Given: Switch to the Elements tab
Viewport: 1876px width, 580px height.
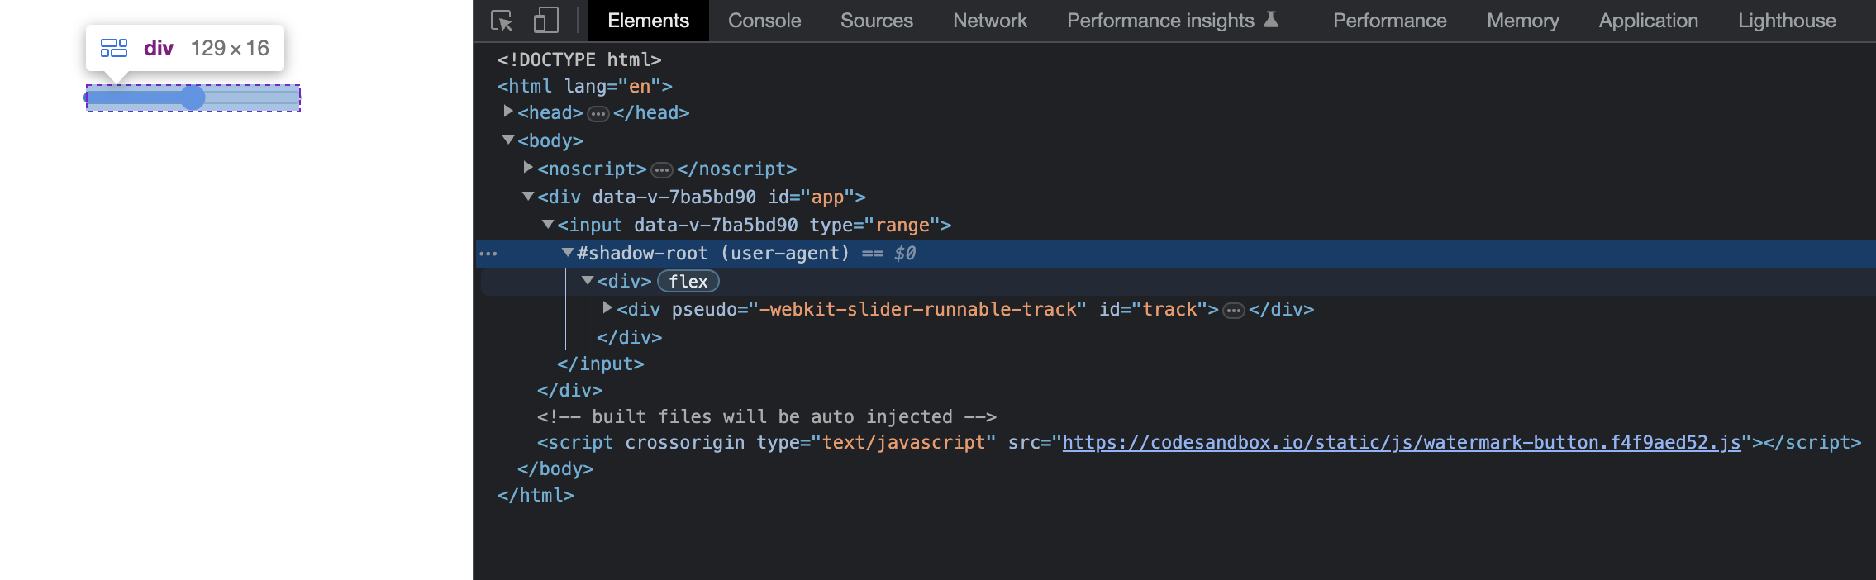Looking at the screenshot, I should click(x=648, y=21).
